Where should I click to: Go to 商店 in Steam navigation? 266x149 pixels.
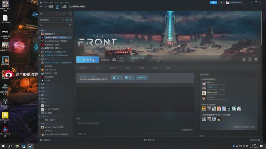[x=51, y=6]
